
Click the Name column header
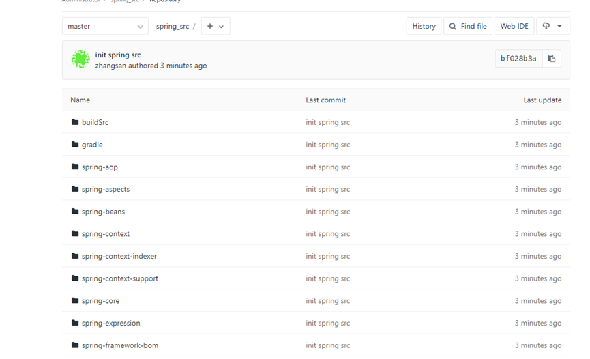click(80, 100)
